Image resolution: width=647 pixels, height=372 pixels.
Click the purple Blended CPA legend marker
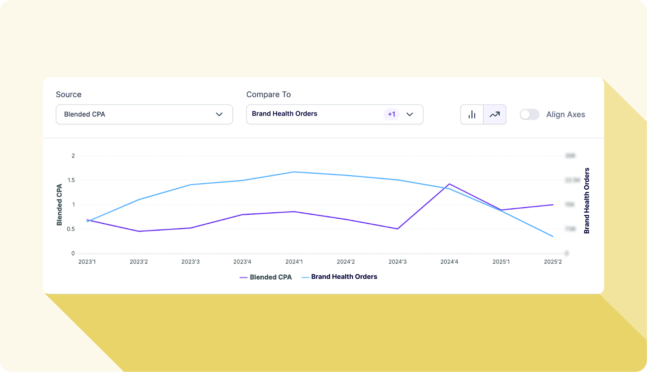tap(243, 277)
